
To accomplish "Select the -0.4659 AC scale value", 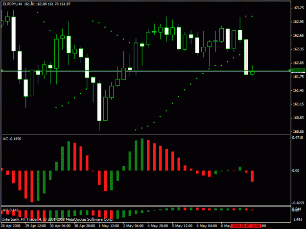I will (x=298, y=203).
